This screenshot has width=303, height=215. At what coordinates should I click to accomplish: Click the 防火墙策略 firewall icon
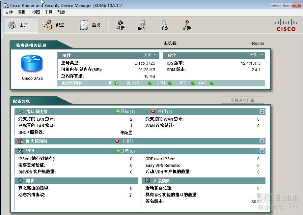20,141
